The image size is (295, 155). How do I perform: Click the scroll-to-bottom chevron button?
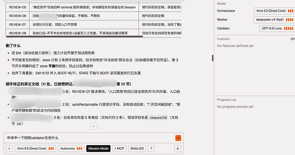click(x=94, y=126)
